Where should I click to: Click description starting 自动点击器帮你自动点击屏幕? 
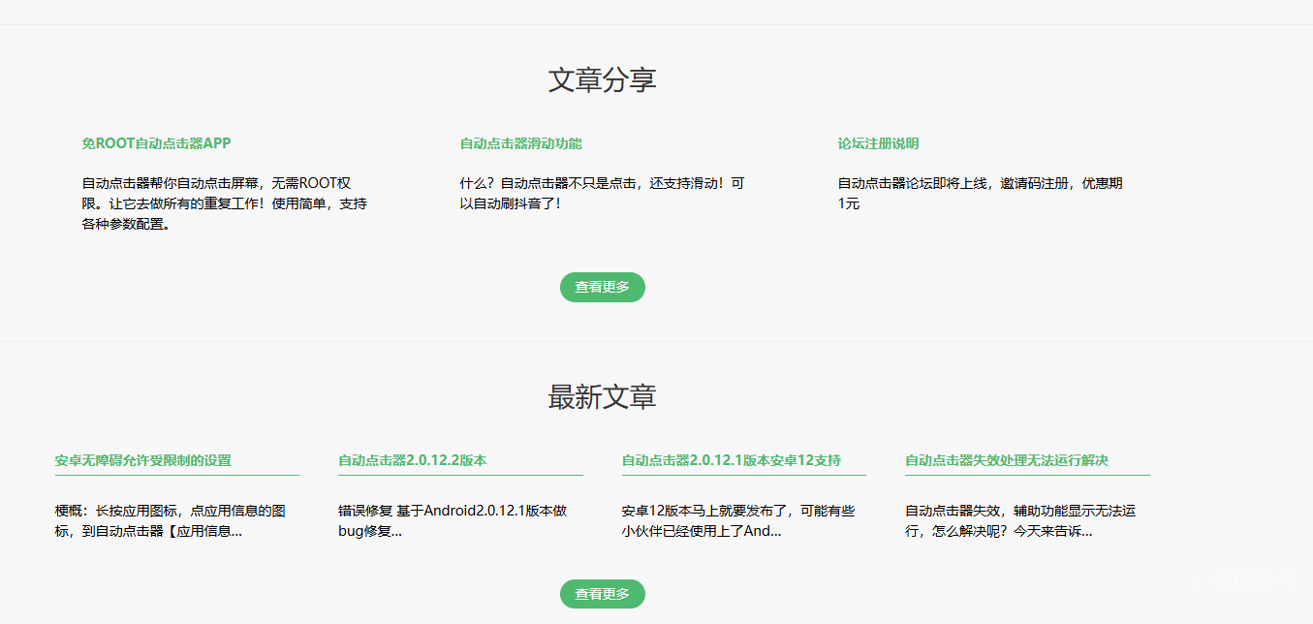pyautogui.click(x=224, y=203)
